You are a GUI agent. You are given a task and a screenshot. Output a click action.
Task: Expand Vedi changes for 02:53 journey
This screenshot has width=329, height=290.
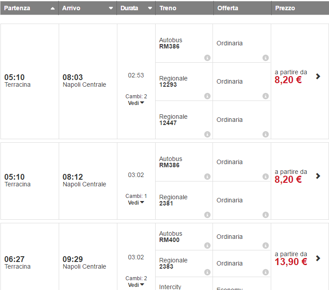pos(136,103)
